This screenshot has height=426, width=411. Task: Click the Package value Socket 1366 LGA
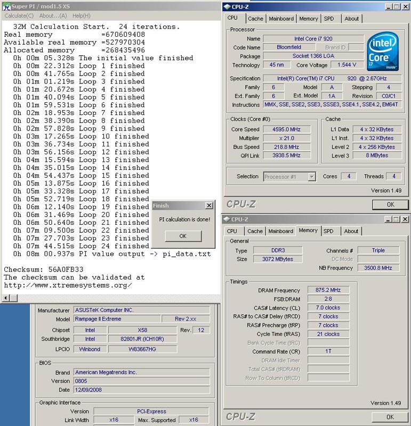pos(313,56)
